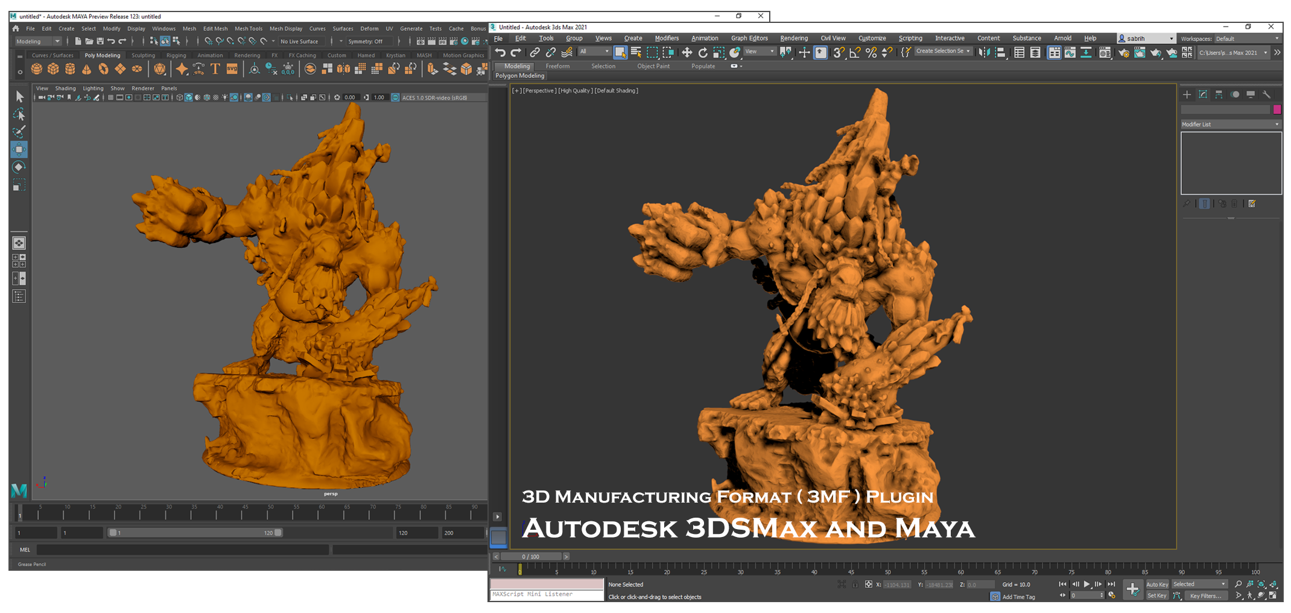This screenshot has height=613, width=1291.
Task: Click the 0 / 100 time slider in 3ds Max
Action: click(x=531, y=556)
